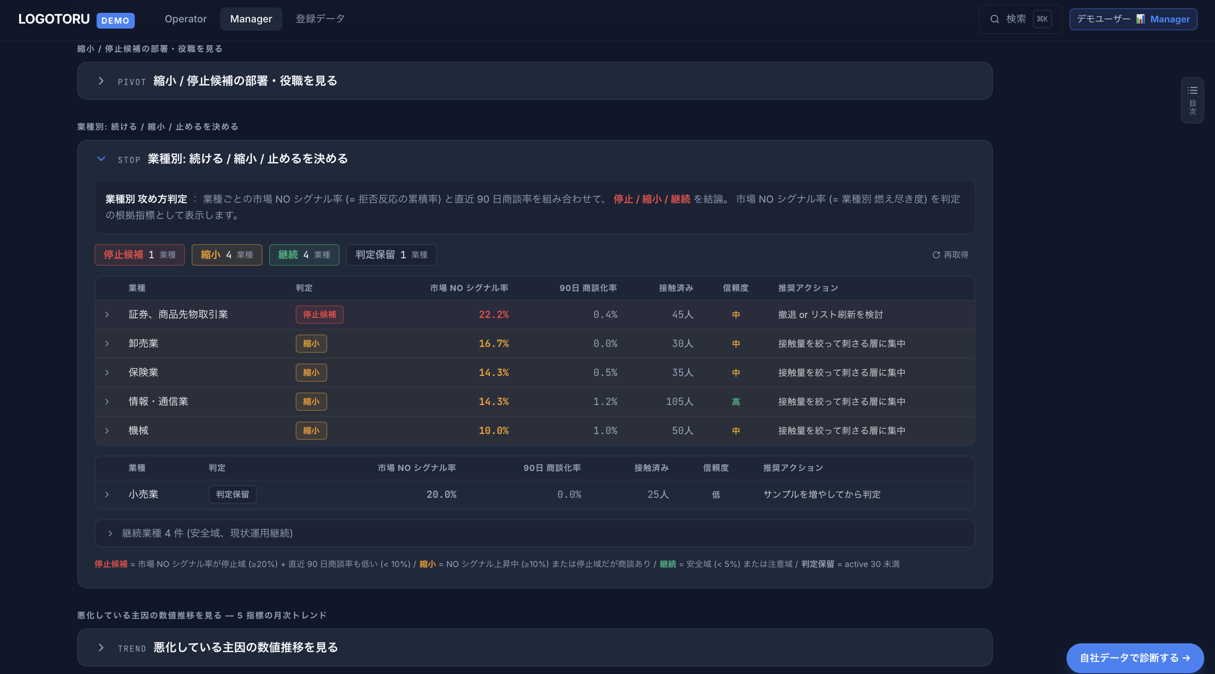Expand 継続業種 4 件 collapsed list
Image resolution: width=1215 pixels, height=674 pixels.
(x=535, y=533)
